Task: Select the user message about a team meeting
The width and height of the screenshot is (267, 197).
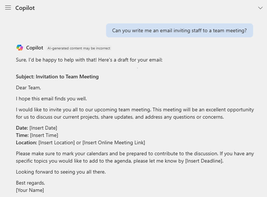Action: coord(179,30)
